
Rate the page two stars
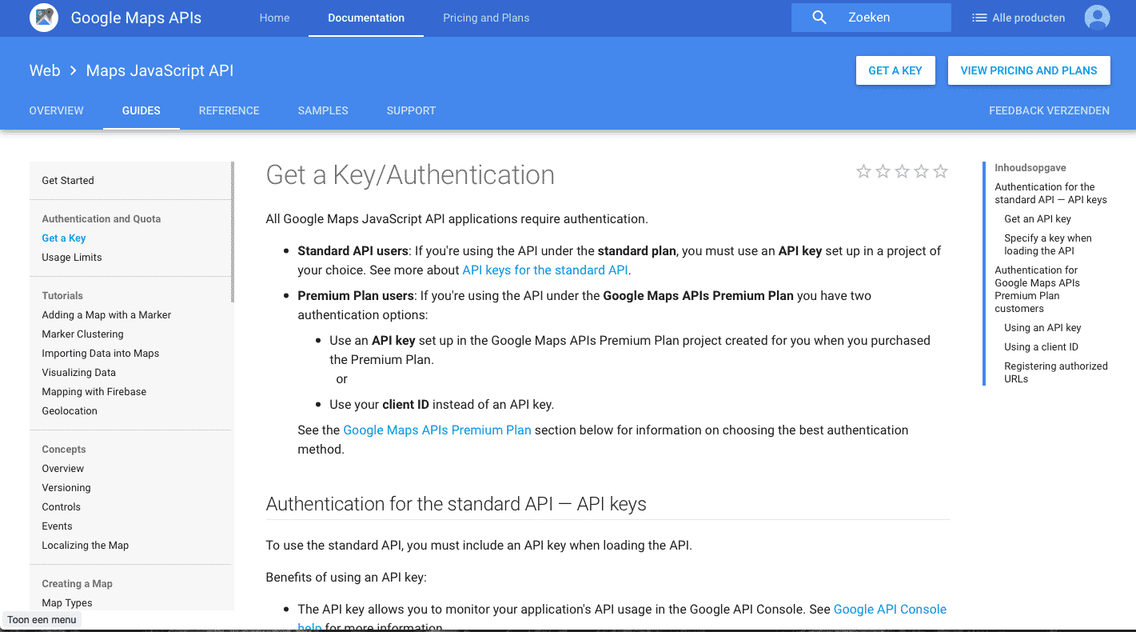[x=883, y=171]
